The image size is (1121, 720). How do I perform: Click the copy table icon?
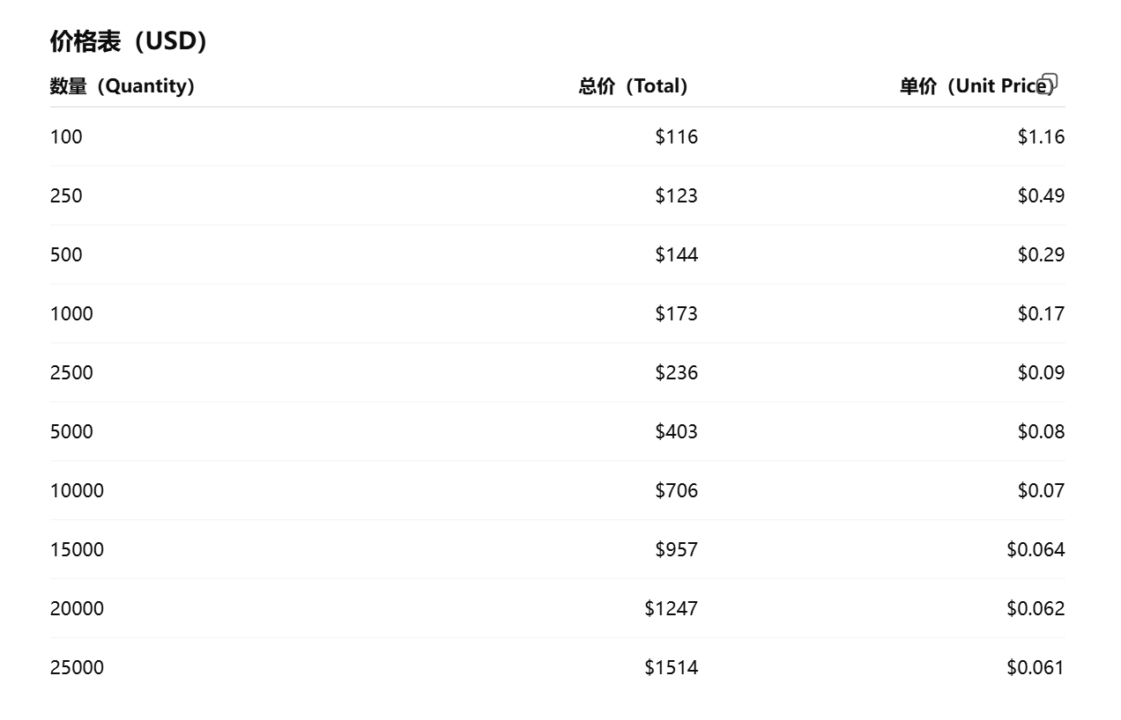[1048, 84]
